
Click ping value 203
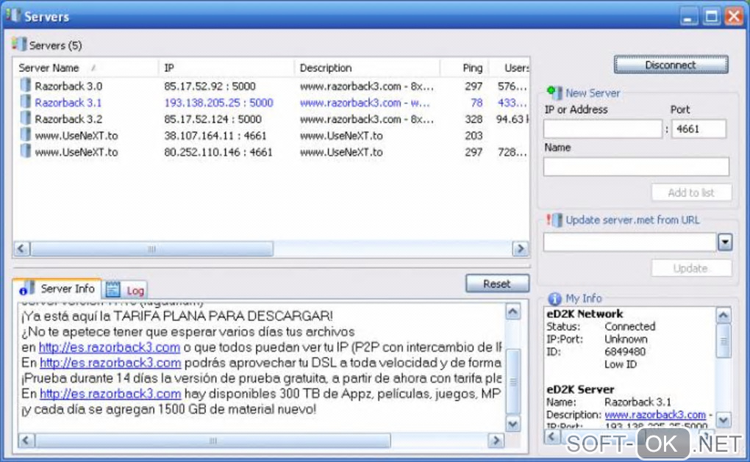coord(474,136)
